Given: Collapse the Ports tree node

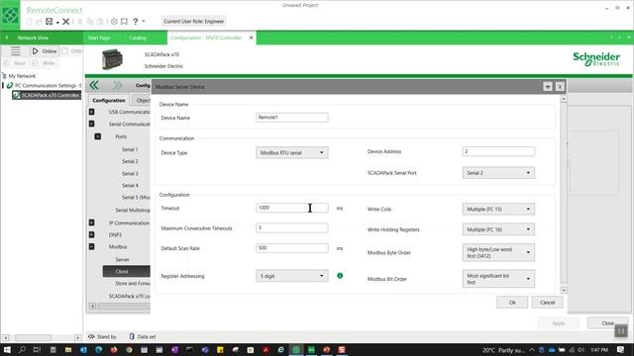Looking at the screenshot, I should [98, 136].
